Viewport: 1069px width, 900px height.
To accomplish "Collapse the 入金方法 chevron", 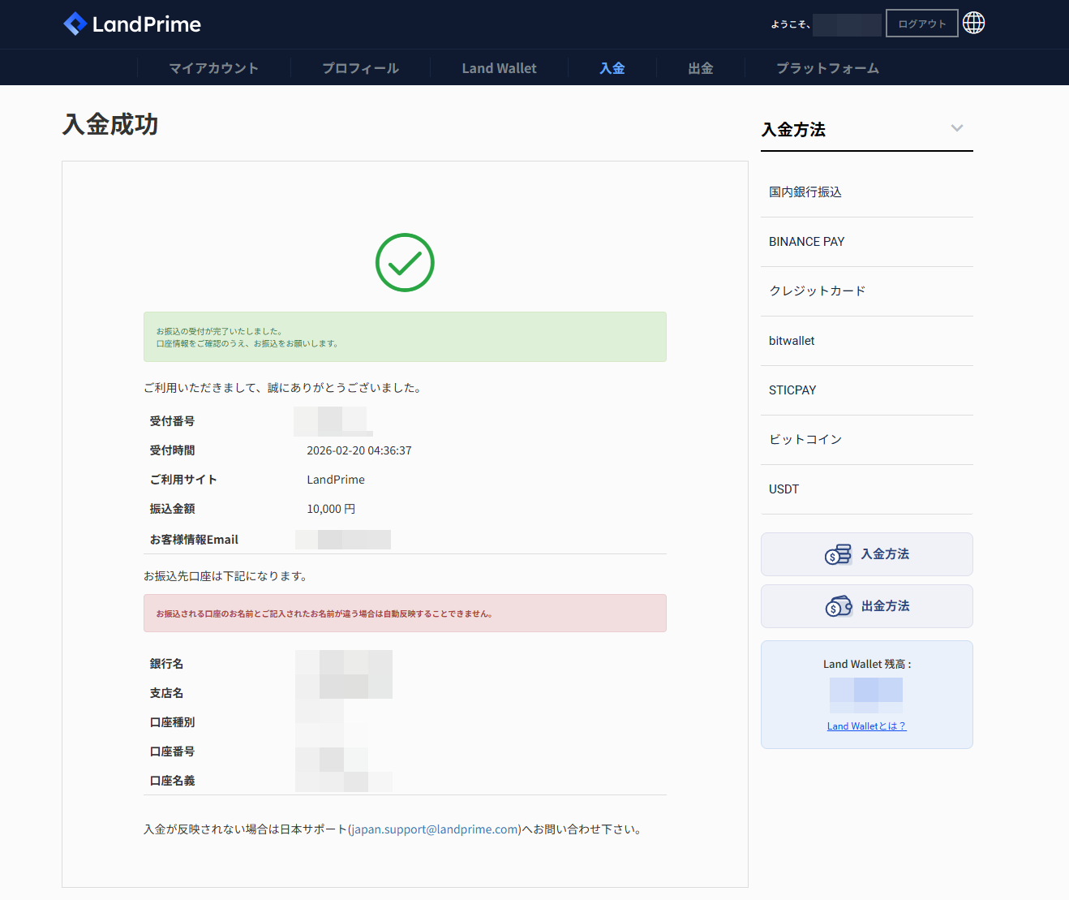I will pos(957,128).
